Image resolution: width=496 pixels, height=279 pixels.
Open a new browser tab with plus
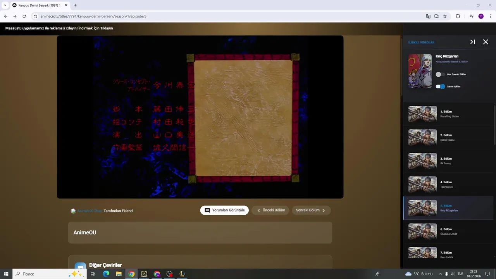pos(75,5)
